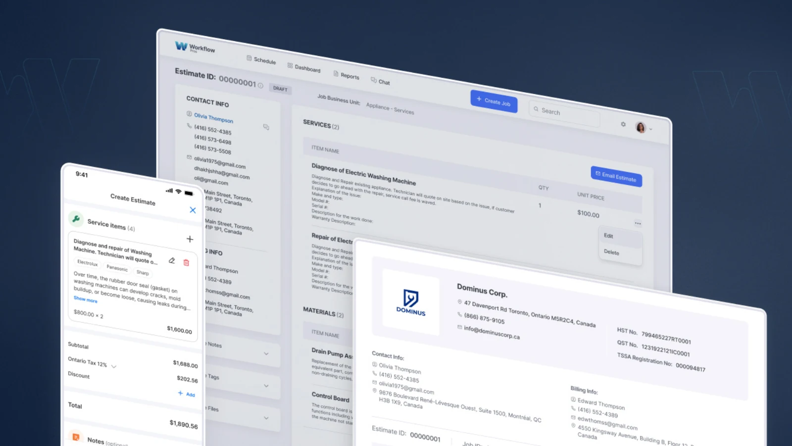Viewport: 792px width, 446px height.
Task: Select the Sharp brand chip
Action: point(143,273)
